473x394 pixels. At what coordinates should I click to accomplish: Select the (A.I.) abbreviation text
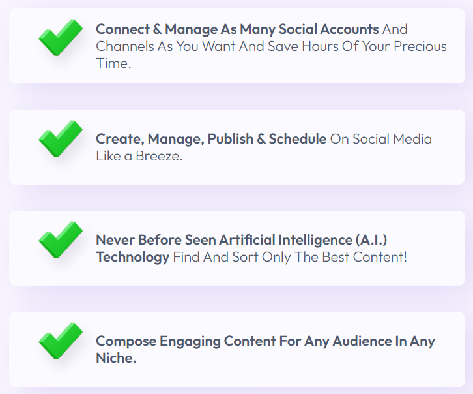click(x=371, y=240)
